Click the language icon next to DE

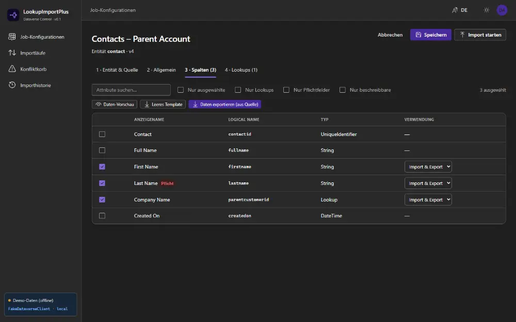(455, 10)
